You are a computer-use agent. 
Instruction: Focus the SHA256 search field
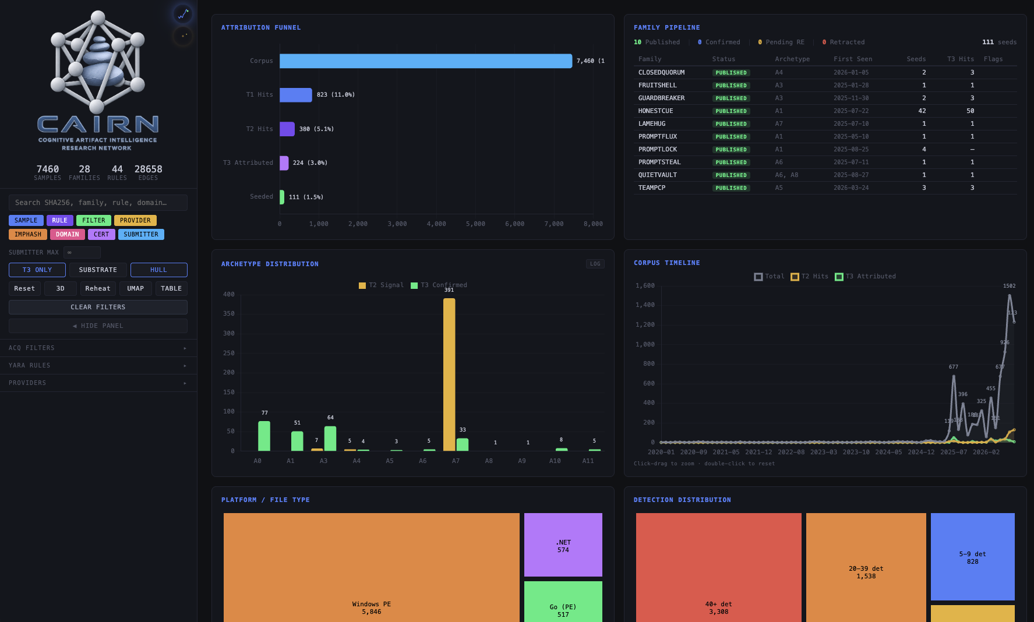(x=98, y=203)
